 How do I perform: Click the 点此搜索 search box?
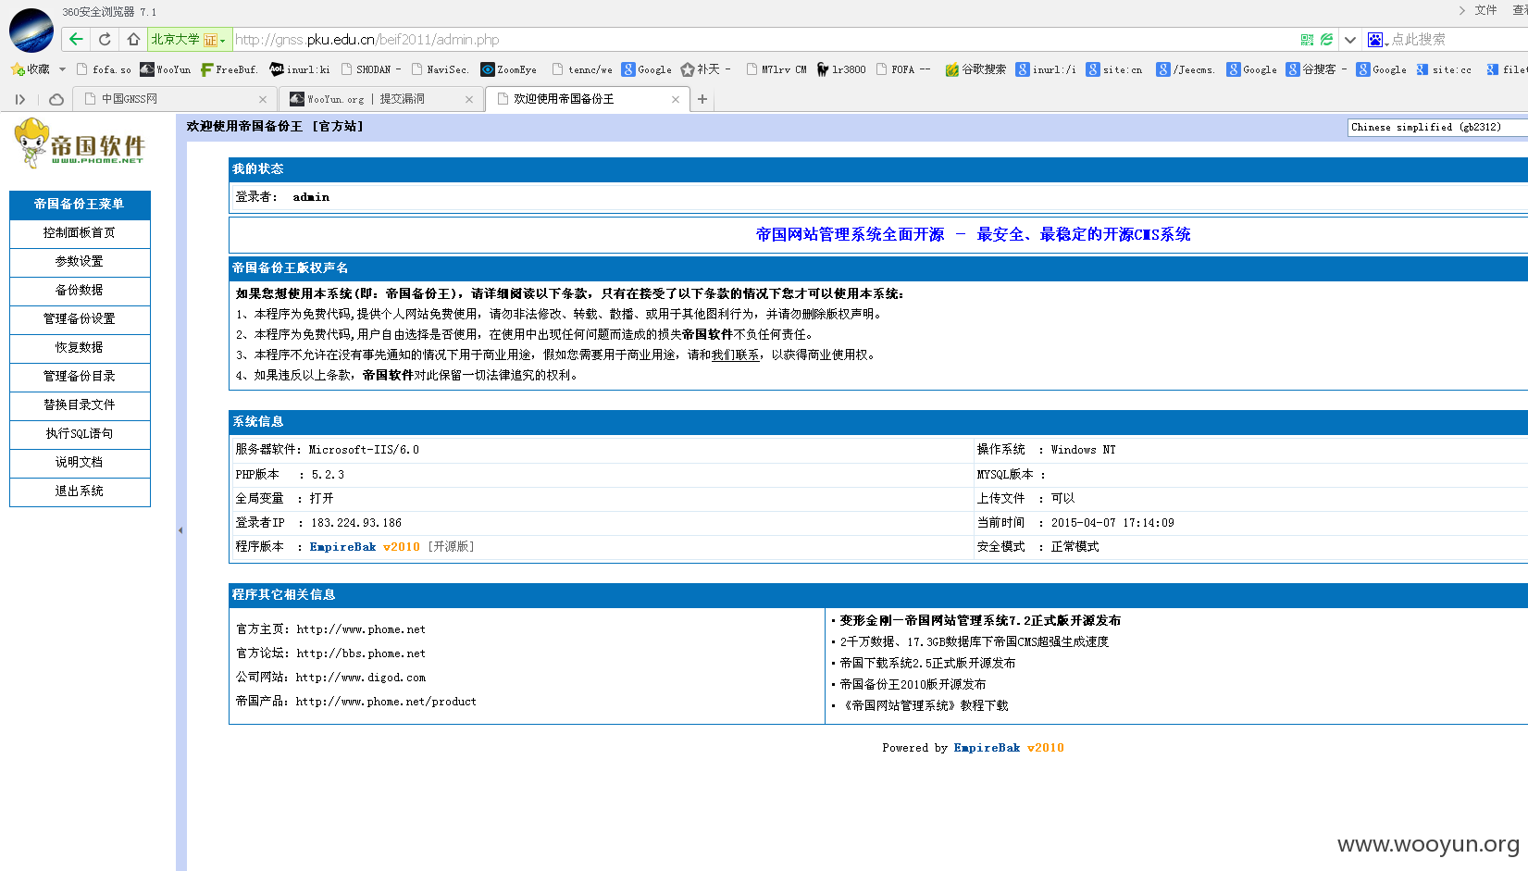click(1458, 40)
